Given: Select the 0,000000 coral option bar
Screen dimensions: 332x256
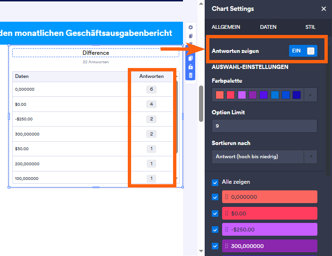Looking at the screenshot, I should coord(270,197).
